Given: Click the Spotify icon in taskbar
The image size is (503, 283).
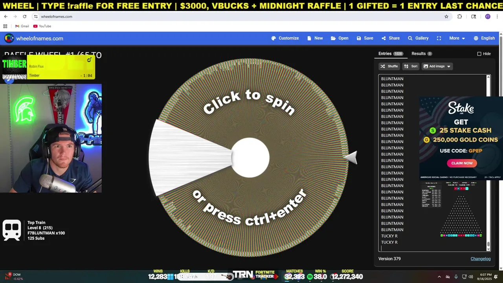Looking at the screenshot, I should click(310, 277).
